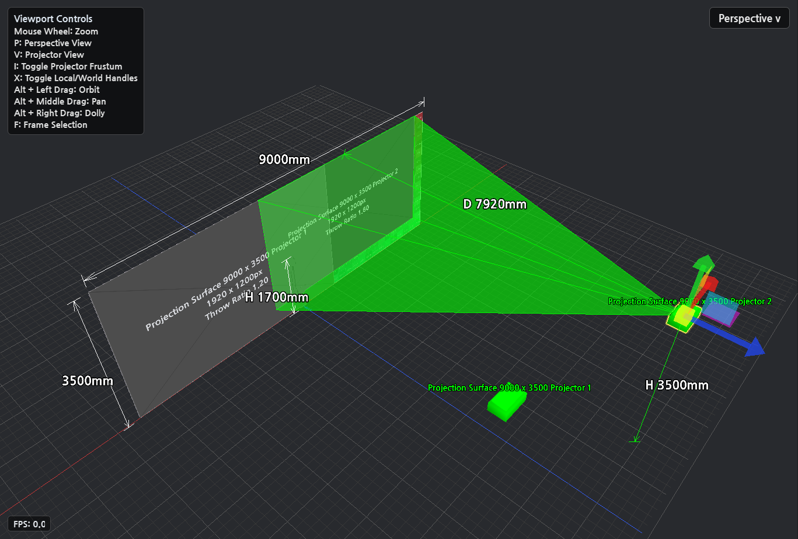Click the D 7920mm distance label
This screenshot has width=798, height=539.
[x=494, y=204]
